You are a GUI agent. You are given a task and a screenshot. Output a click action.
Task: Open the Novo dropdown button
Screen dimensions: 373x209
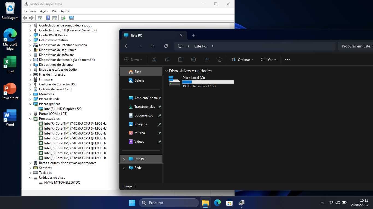[x=133, y=59]
